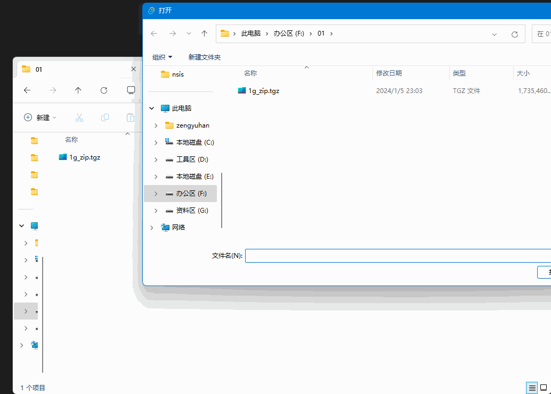Open address bar history dropdown
The image size is (551, 394).
495,35
